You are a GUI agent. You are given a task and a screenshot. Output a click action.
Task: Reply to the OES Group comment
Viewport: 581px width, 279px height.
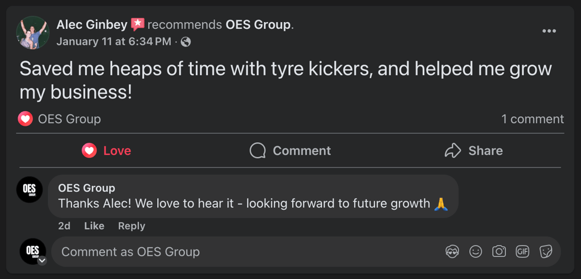click(132, 226)
